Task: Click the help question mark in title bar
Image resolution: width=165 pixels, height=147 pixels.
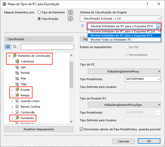Action: pos(147,4)
